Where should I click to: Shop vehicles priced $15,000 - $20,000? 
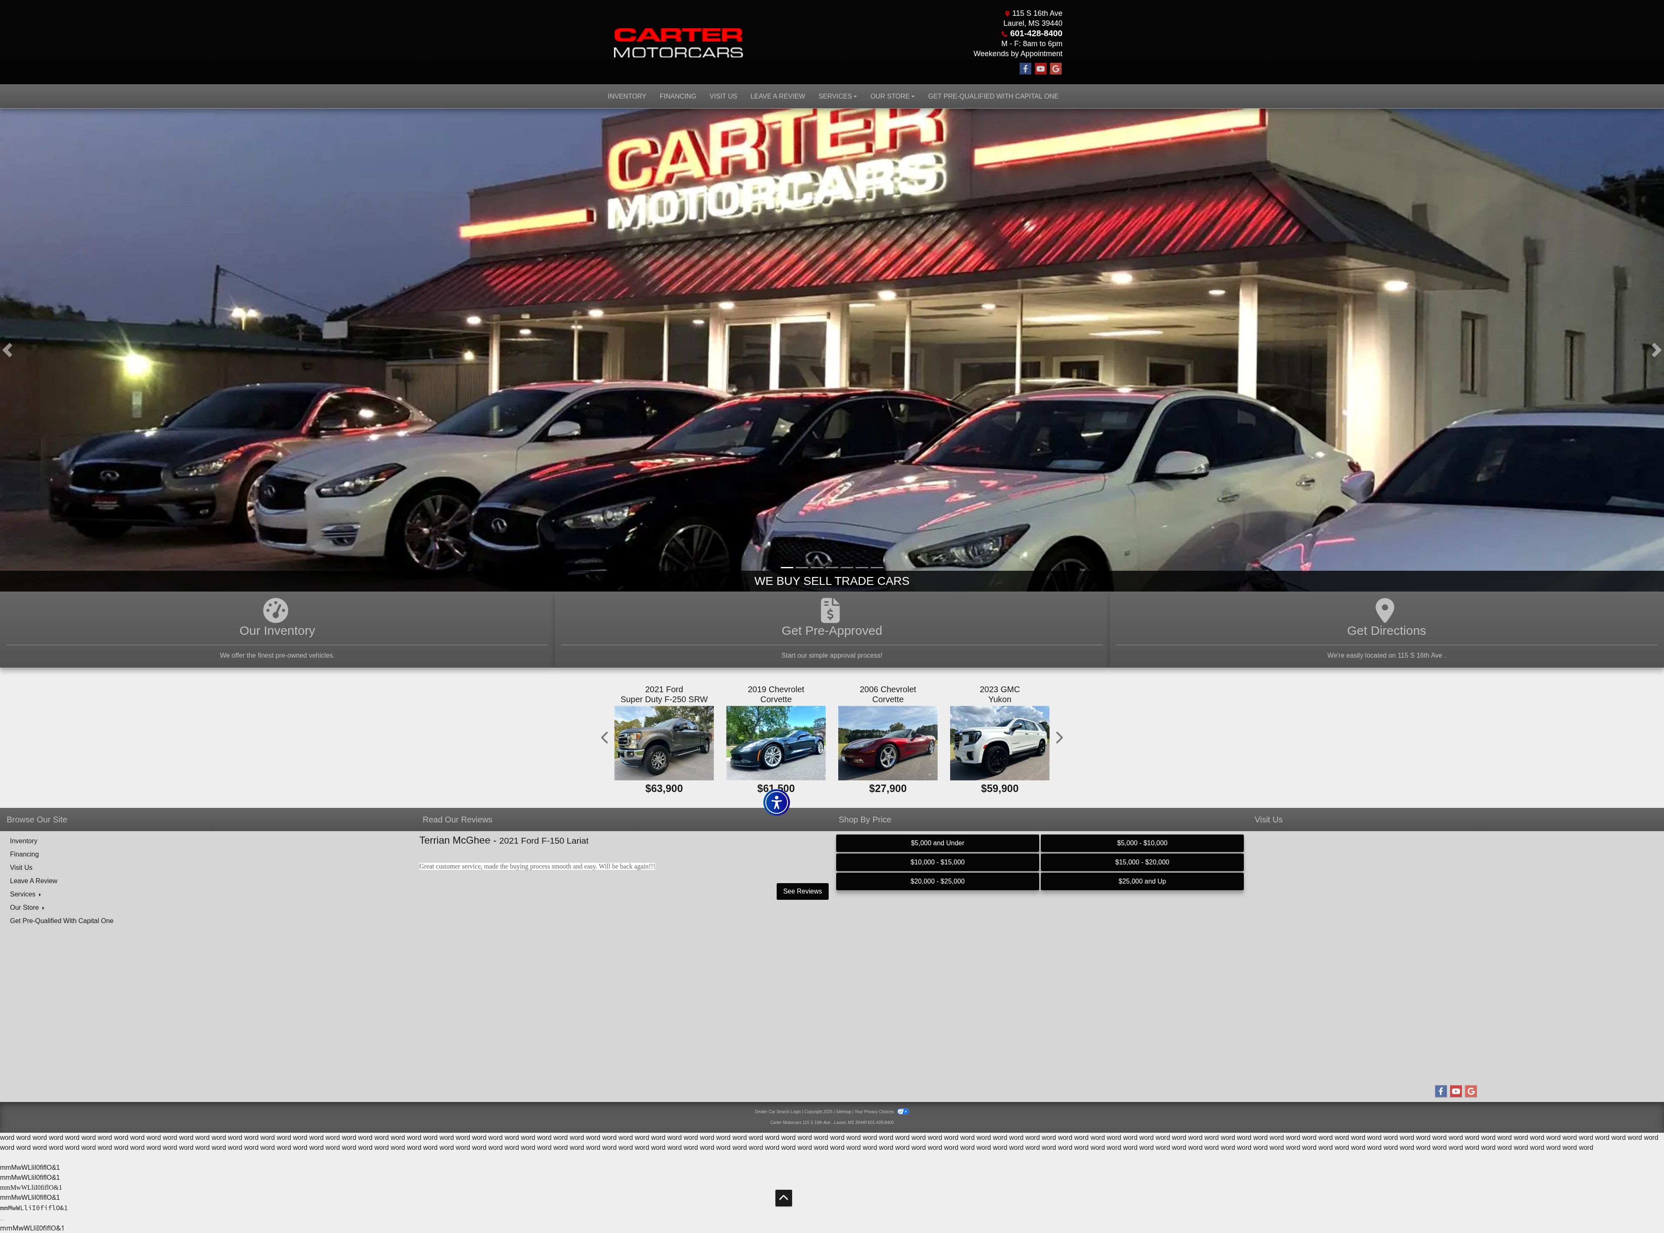(x=1142, y=862)
